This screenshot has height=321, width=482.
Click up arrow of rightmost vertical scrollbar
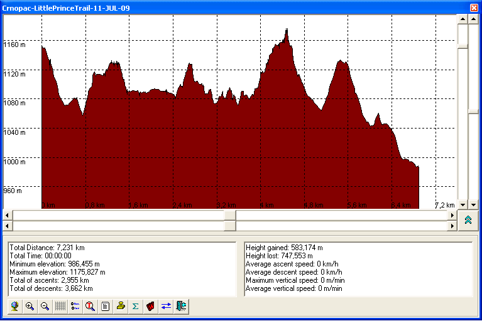pyautogui.click(x=474, y=19)
